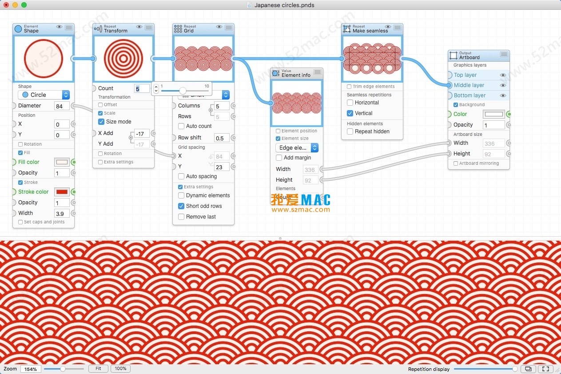Image resolution: width=561 pixels, height=374 pixels.
Task: Click the fullscreen preview icon
Action: pyautogui.click(x=546, y=369)
